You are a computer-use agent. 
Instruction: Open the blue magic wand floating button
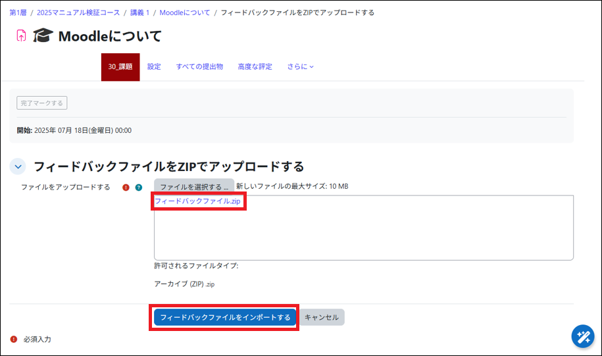pyautogui.click(x=583, y=336)
